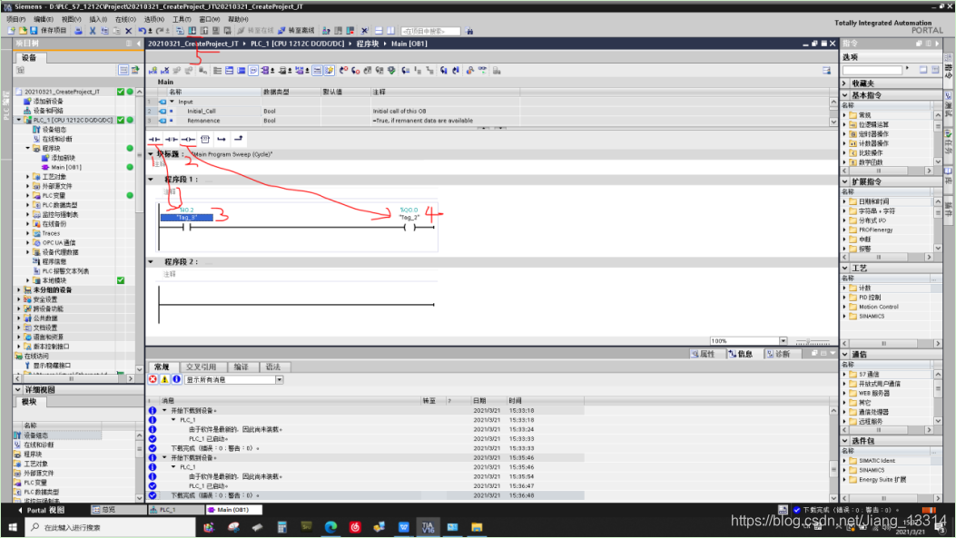Open the online menu
This screenshot has width=956, height=538.
coord(125,19)
